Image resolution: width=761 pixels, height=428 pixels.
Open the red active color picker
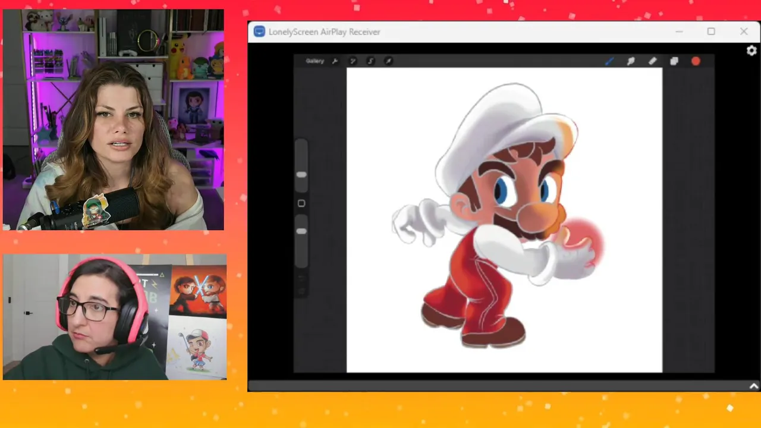click(x=696, y=61)
